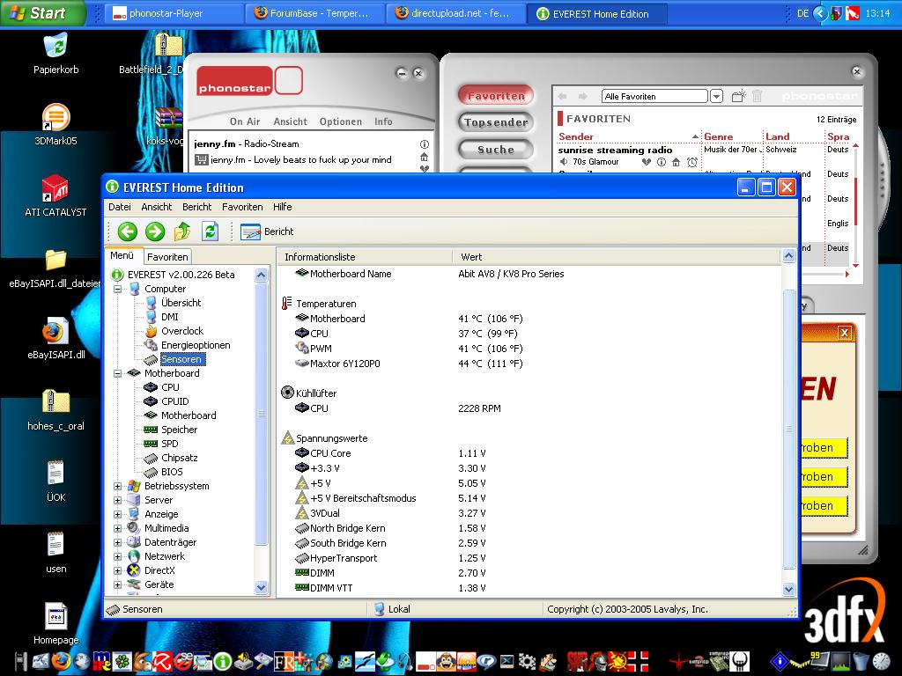Open On Air menu in phonostar player
This screenshot has width=902, height=676.
click(x=245, y=121)
